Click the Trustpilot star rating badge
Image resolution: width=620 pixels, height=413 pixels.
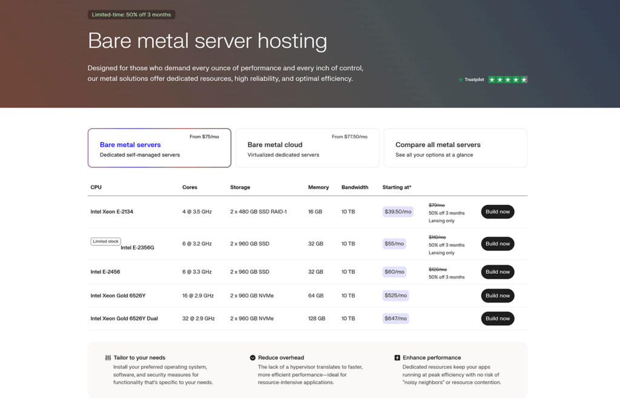(493, 80)
